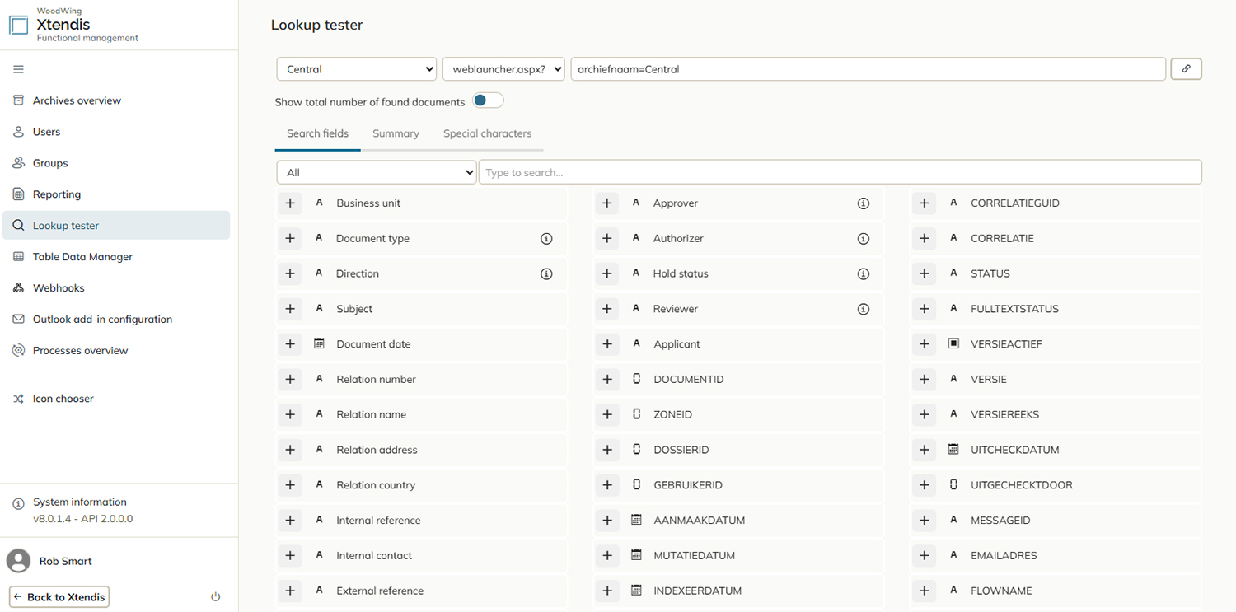Click the power logout icon
The height and width of the screenshot is (612, 1236).
coord(216,597)
